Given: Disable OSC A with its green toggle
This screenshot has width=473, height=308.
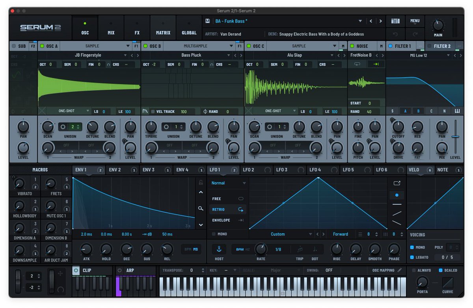Looking at the screenshot, I should tap(42, 46).
